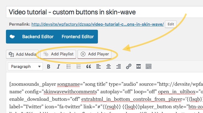This screenshot has height=113, width=203.
Task: Insert a bulleted list
Action: (x=69, y=67)
